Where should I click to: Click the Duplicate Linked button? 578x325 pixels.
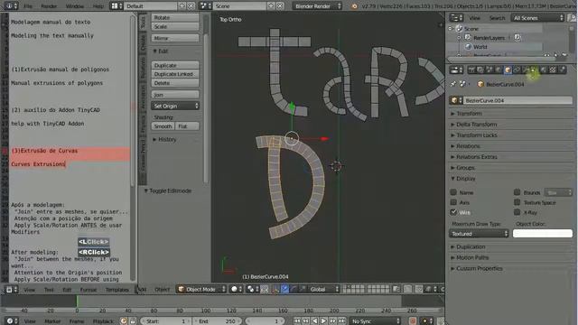175,74
